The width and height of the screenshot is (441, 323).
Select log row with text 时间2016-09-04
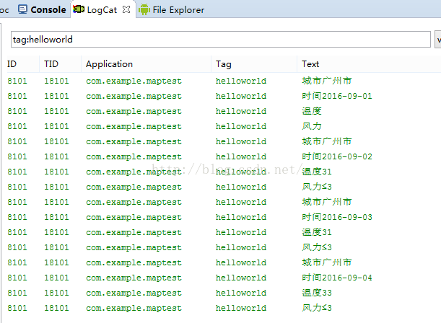pyautogui.click(x=224, y=278)
